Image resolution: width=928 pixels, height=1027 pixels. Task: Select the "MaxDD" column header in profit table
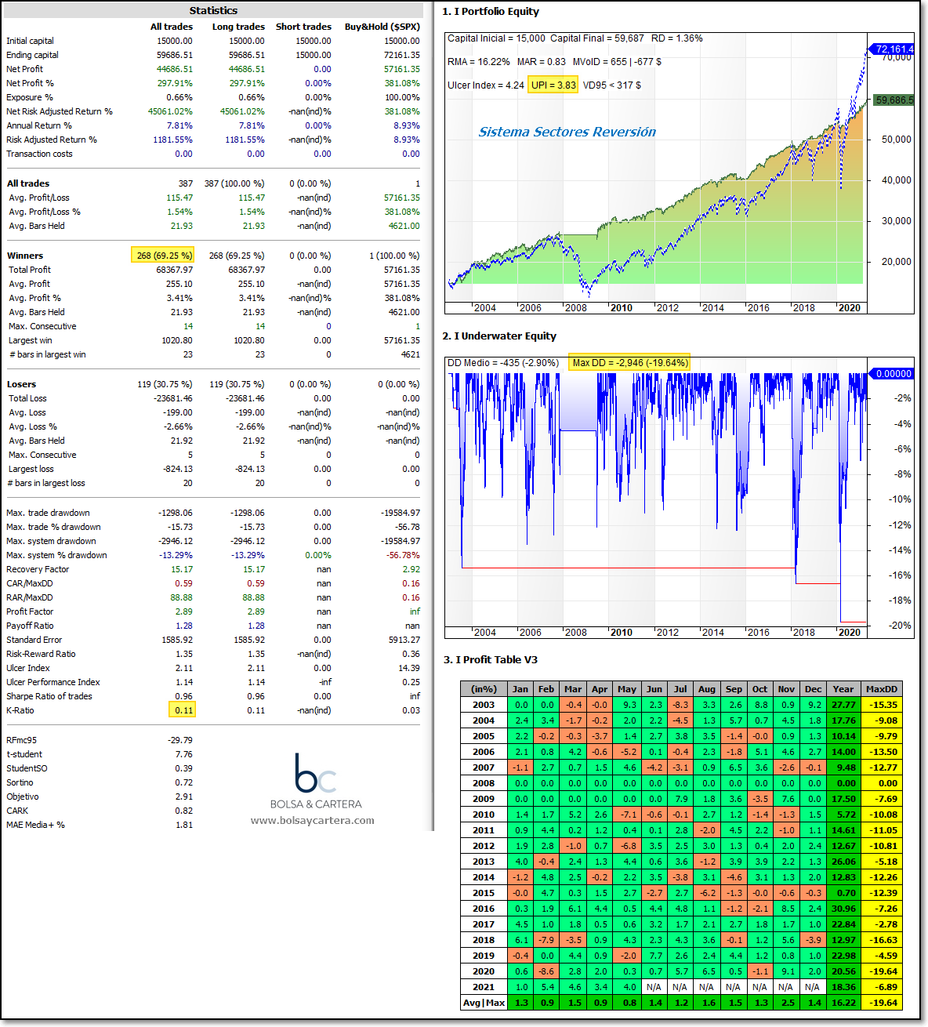[x=881, y=689]
